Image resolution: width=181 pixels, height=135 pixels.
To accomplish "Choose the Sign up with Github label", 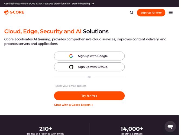I will (x=93, y=67).
